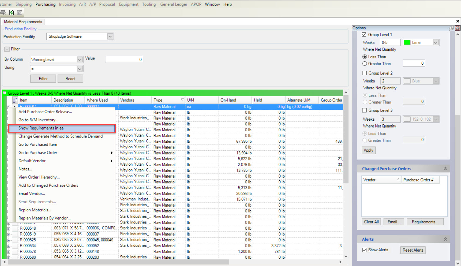Image resolution: width=461 pixels, height=266 pixels.
Task: Click the grid tools icon in the toolbar
Action: (x=3, y=12)
